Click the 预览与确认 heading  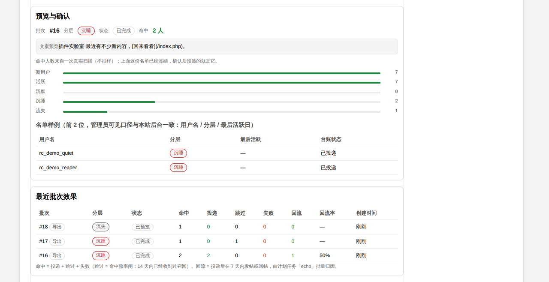pos(53,16)
